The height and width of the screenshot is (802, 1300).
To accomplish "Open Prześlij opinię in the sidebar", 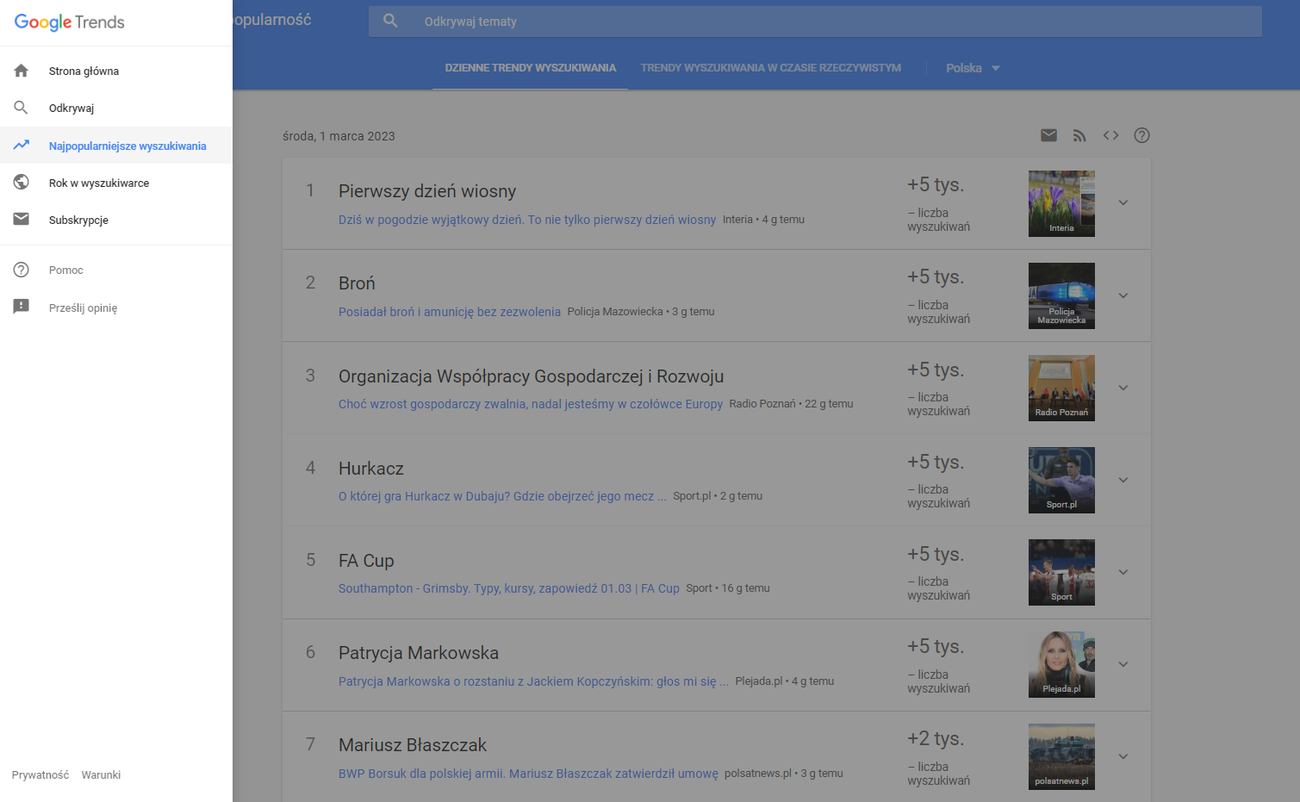I will (x=116, y=308).
